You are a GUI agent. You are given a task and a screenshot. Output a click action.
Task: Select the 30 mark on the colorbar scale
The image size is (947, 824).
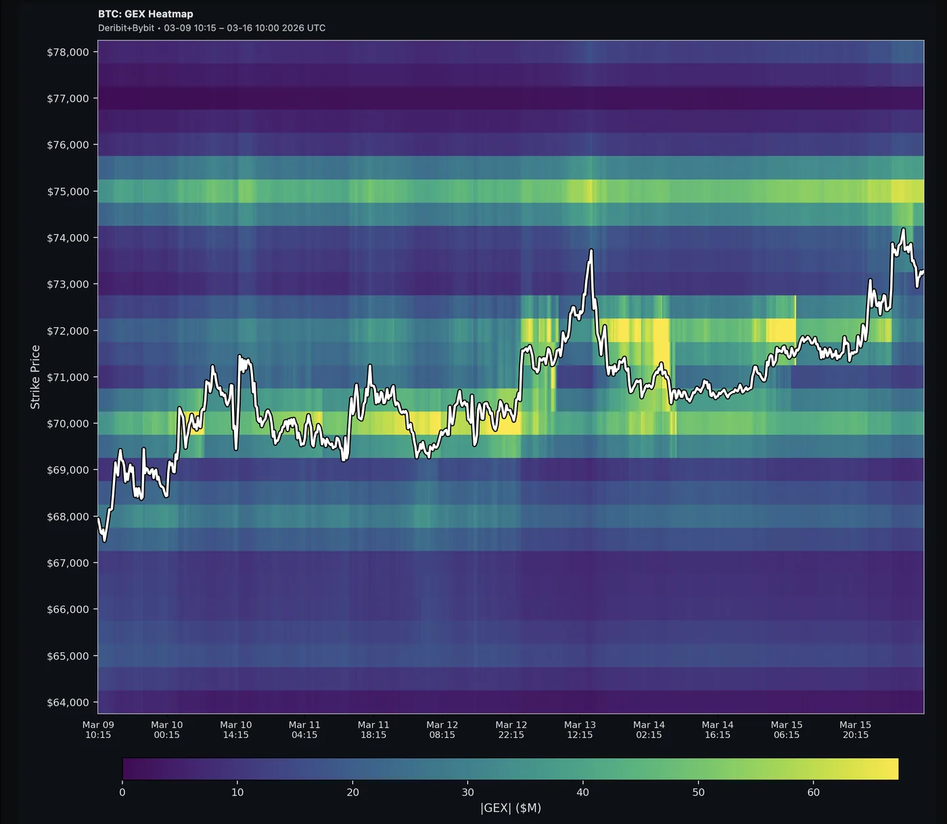[x=468, y=792]
